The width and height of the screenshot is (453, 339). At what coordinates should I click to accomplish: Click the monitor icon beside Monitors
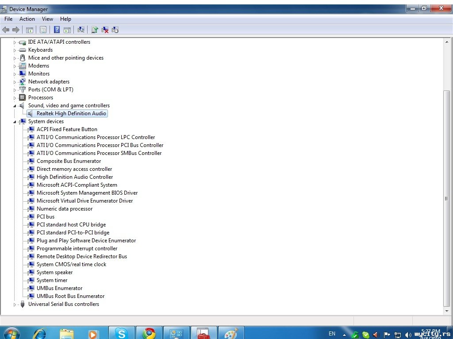[x=22, y=74]
